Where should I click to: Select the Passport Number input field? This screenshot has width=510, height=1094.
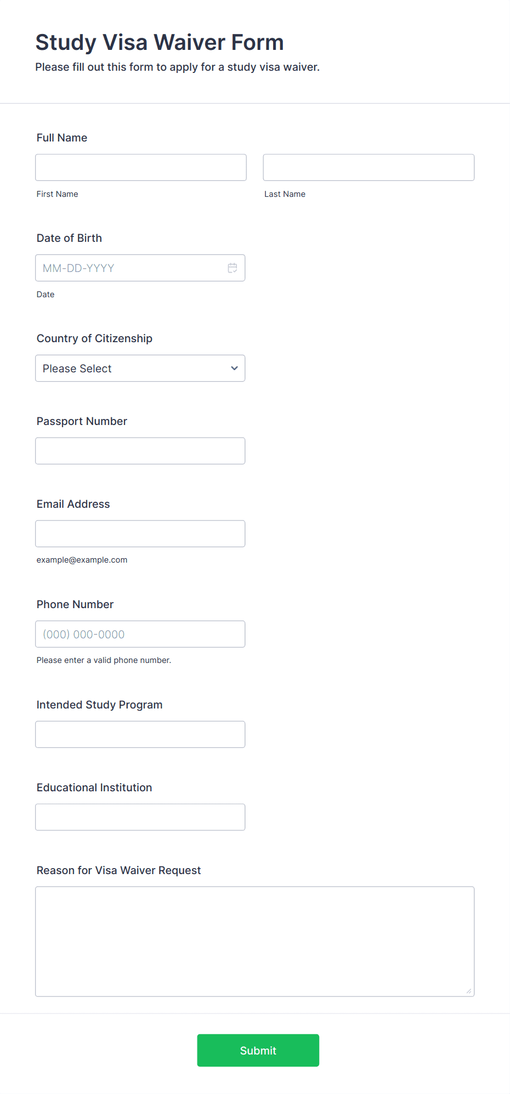coord(140,451)
